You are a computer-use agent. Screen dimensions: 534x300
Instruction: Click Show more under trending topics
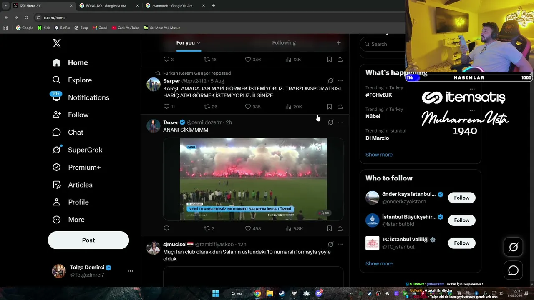(379, 155)
